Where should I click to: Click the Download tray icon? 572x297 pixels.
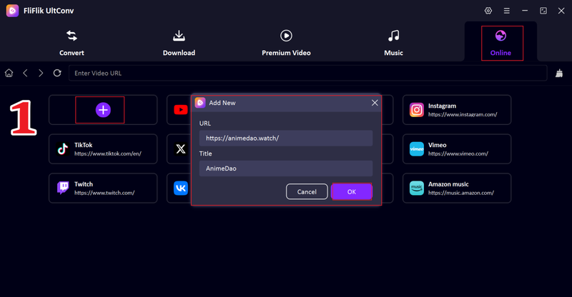[x=179, y=36]
